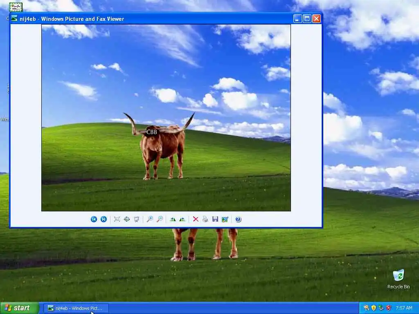The width and height of the screenshot is (419, 314).
Task: Rotate the image clockwise
Action: click(173, 219)
